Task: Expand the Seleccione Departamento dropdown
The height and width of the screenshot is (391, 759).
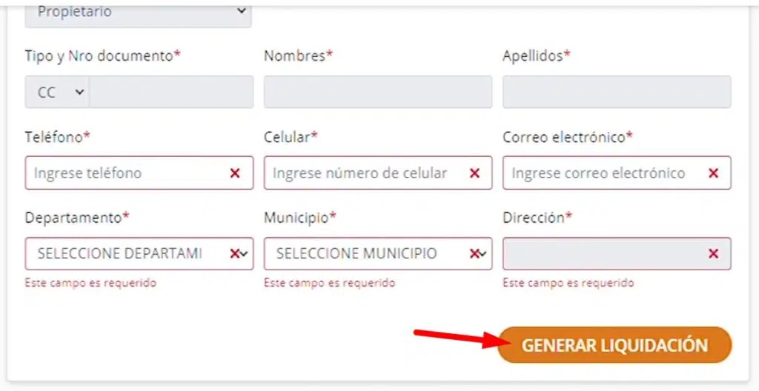Action: point(139,253)
